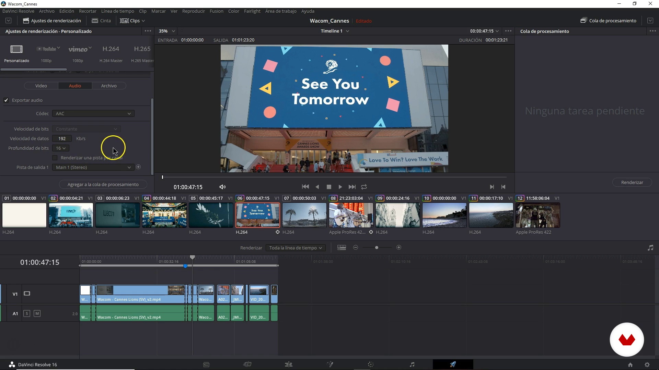Screen dimensions: 659x370
Task: Click the play forward button
Action: (340, 187)
